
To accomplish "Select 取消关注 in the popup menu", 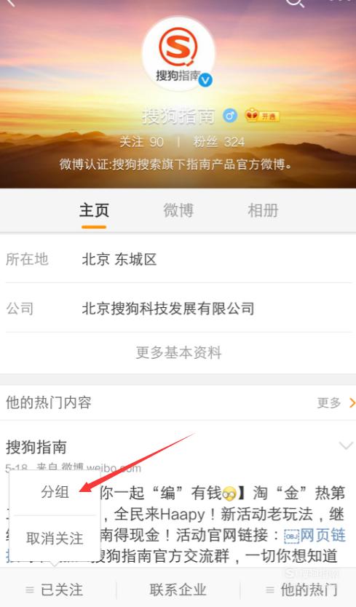I will [55, 539].
